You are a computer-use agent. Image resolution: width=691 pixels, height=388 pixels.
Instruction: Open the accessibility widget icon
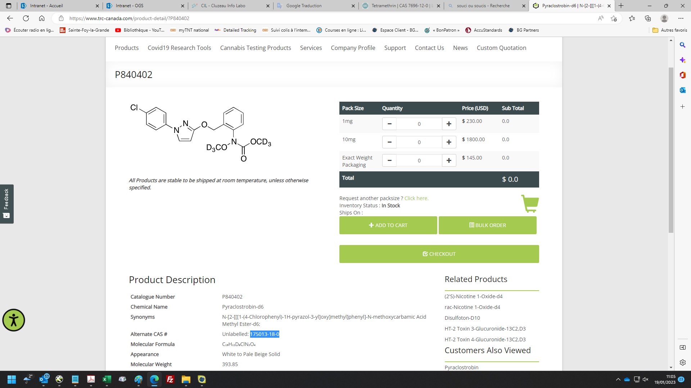click(x=14, y=320)
